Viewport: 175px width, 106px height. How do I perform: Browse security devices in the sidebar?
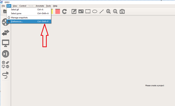pyautogui.click(x=5, y=54)
